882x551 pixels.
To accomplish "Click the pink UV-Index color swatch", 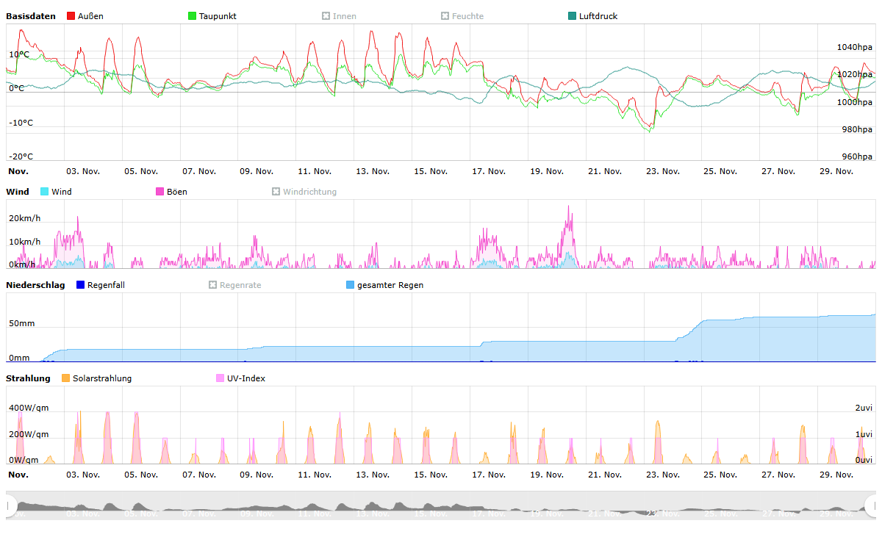I will pyautogui.click(x=220, y=378).
